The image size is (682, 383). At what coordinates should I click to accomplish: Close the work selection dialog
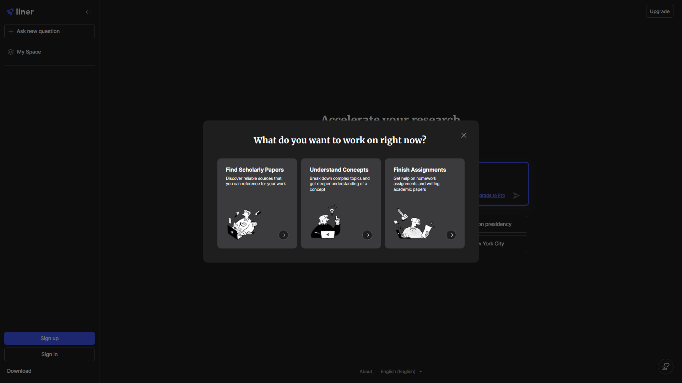464,135
